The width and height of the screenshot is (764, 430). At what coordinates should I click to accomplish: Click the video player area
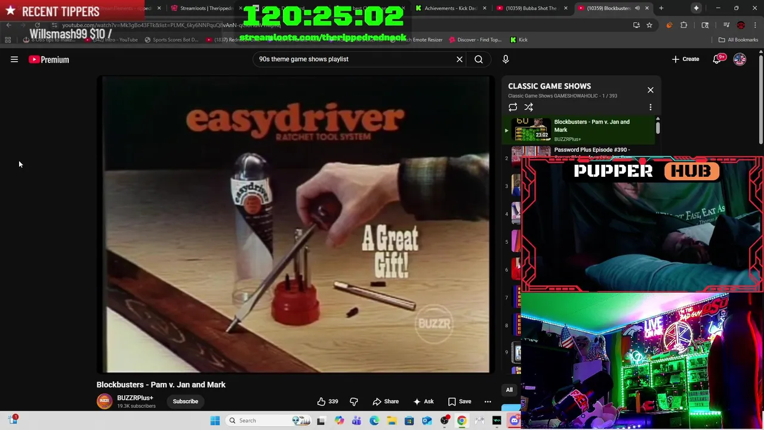point(295,225)
